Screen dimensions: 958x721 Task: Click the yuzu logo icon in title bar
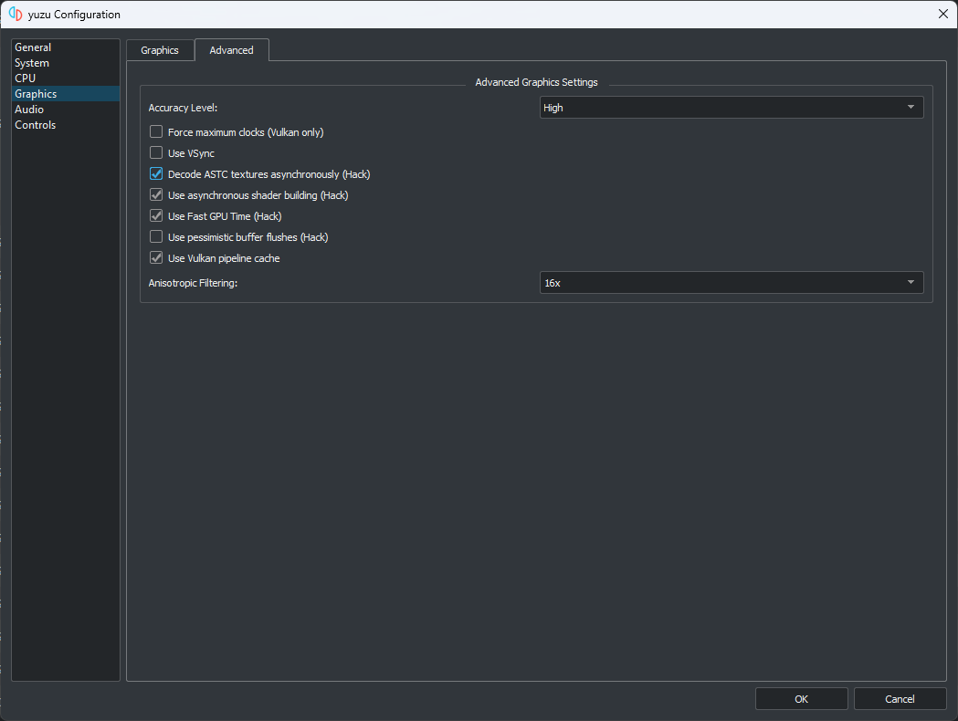tap(16, 14)
